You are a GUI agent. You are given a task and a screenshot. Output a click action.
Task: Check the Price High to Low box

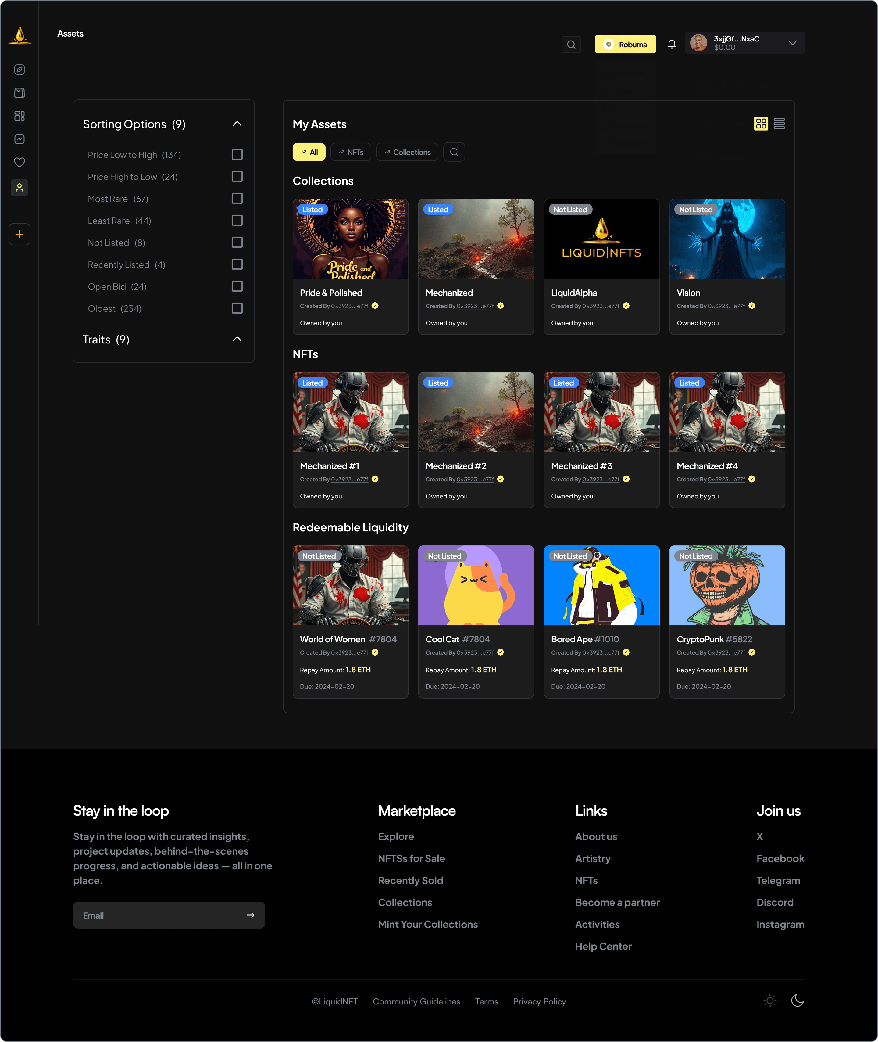(x=237, y=176)
